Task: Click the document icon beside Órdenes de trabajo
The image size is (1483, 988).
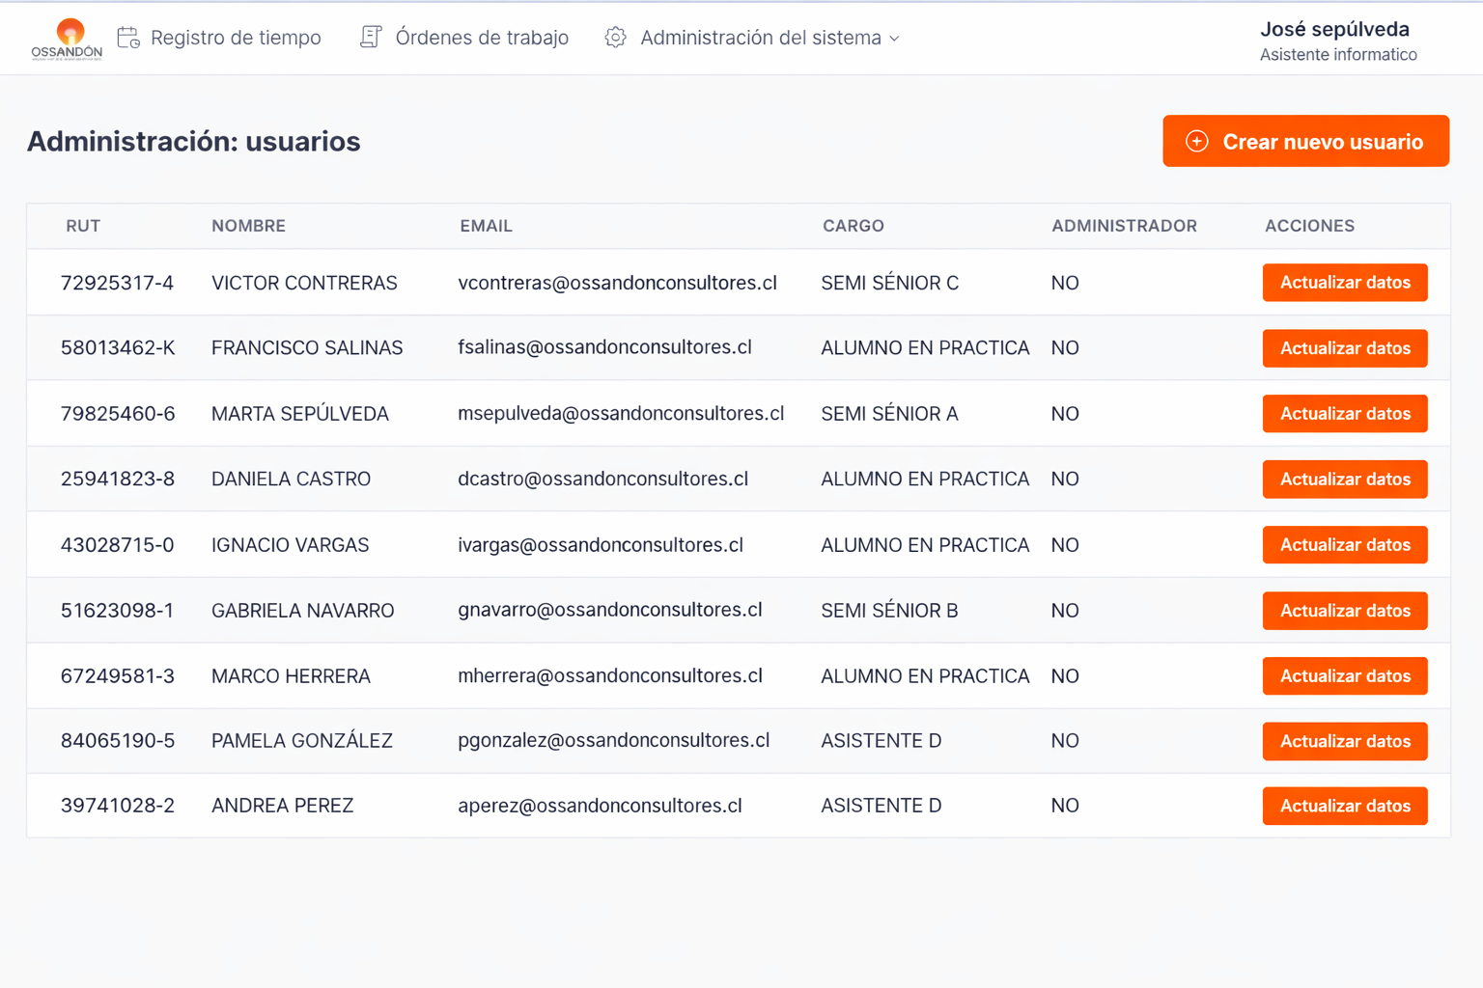Action: pyautogui.click(x=371, y=38)
